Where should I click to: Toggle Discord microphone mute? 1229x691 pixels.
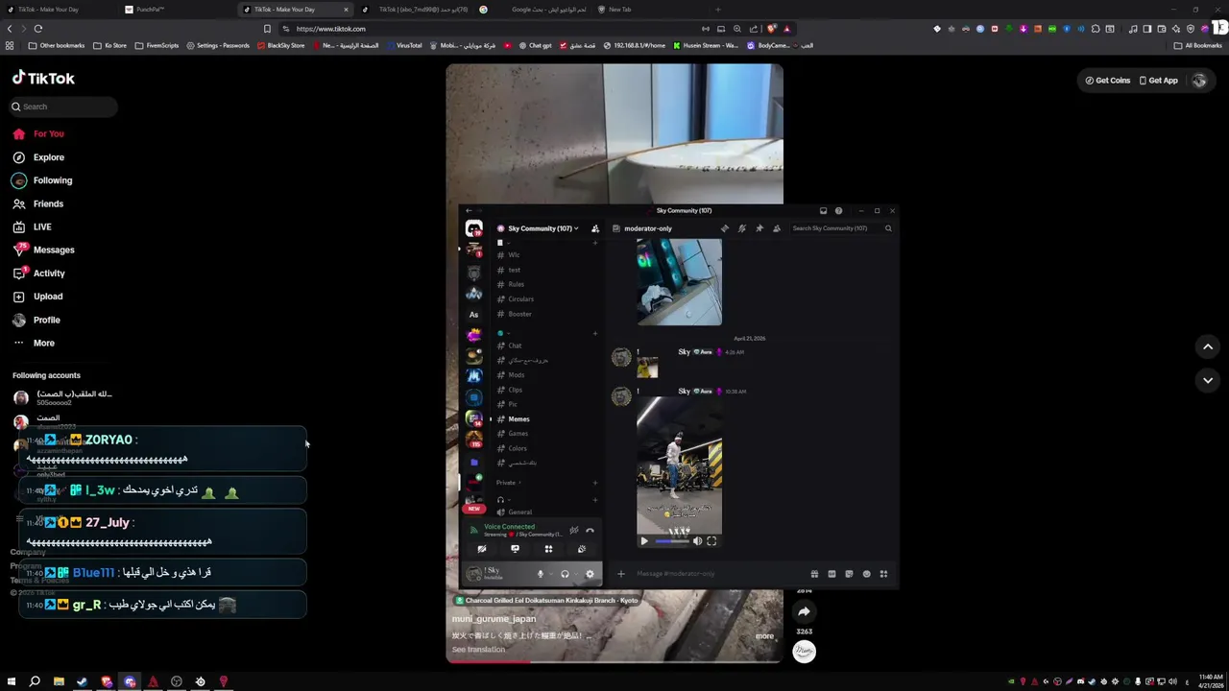tap(540, 574)
